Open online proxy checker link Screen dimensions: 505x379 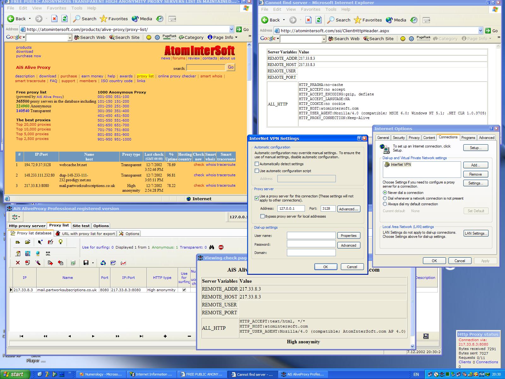[177, 76]
